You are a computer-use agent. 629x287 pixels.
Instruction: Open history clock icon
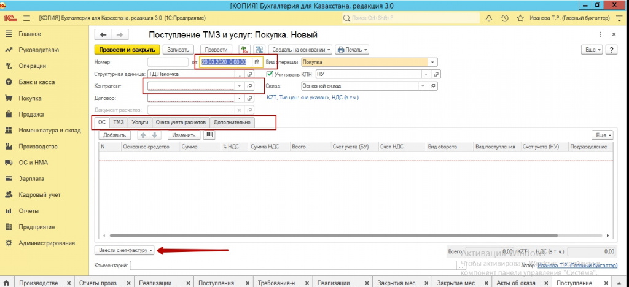pos(505,18)
